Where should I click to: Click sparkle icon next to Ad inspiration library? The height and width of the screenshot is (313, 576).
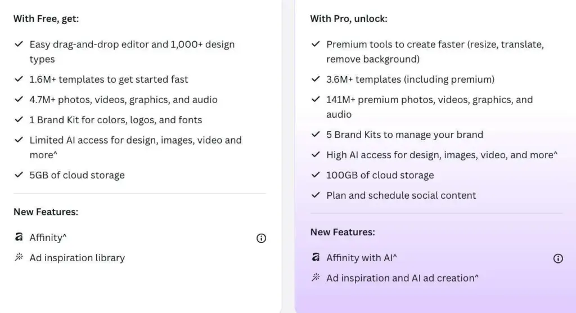tap(19, 257)
